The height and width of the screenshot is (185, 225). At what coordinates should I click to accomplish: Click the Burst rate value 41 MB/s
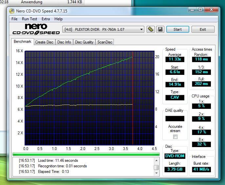[201, 169]
